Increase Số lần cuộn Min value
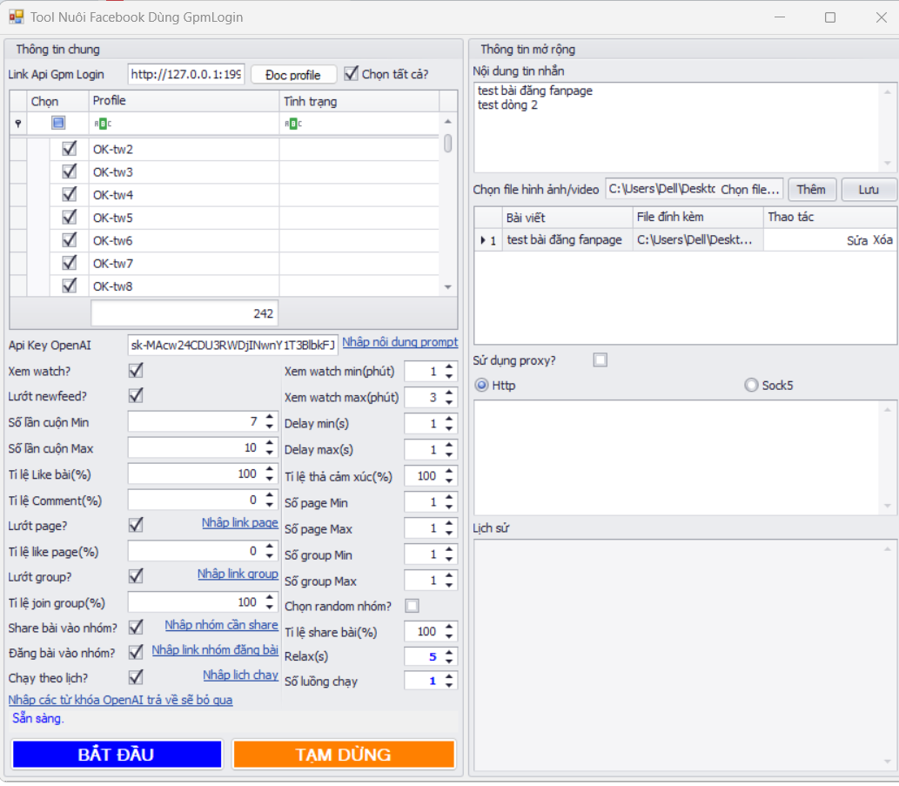 [x=270, y=417]
